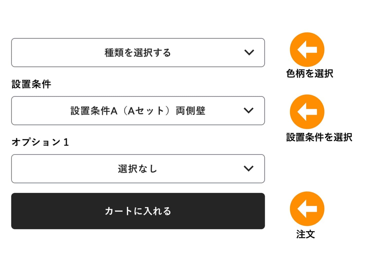
Task: Click the chevron in the 種類を選択する box
Action: [x=249, y=53]
